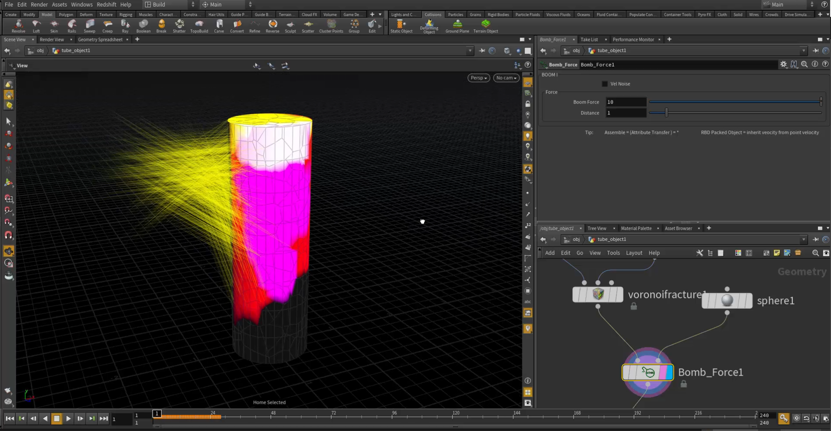Viewport: 831px width, 431px height.
Task: Open the Persp viewport dropdown
Action: 479,78
